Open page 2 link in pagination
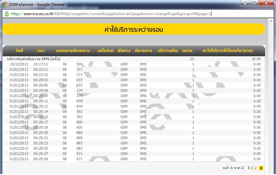This screenshot has width=276, height=175. click(255, 168)
